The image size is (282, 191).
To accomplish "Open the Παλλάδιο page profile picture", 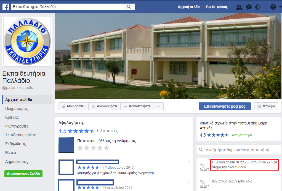I will [27, 41].
